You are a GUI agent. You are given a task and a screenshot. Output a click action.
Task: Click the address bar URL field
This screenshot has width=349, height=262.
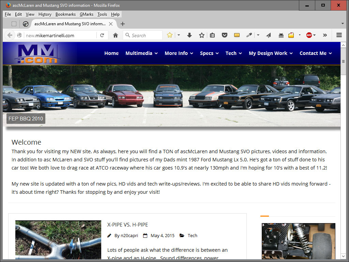coord(61,35)
